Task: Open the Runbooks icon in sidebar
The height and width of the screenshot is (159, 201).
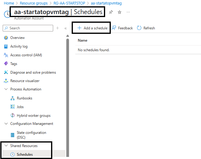Action: [x=13, y=98]
